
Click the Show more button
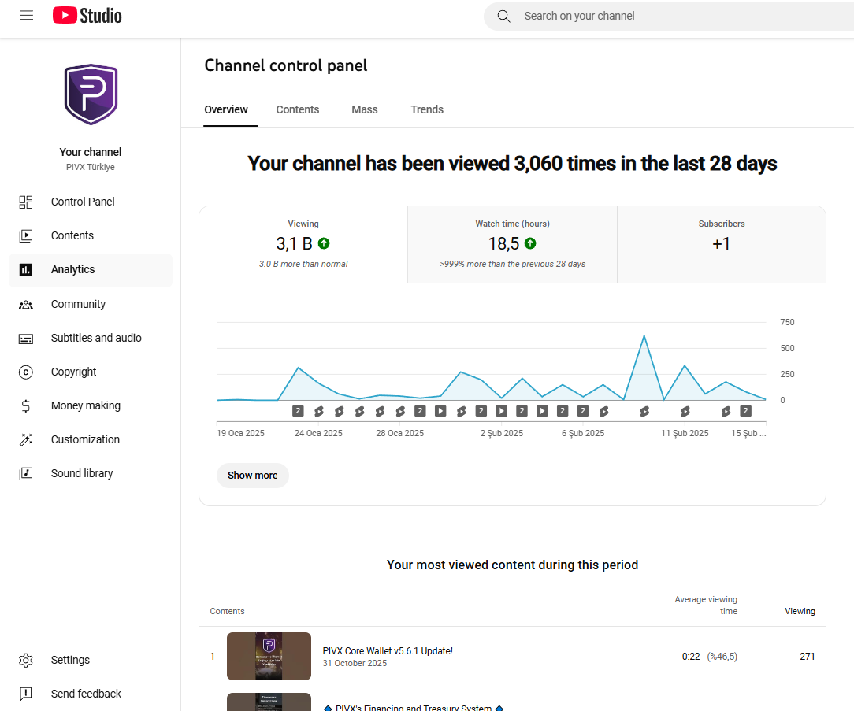click(253, 476)
